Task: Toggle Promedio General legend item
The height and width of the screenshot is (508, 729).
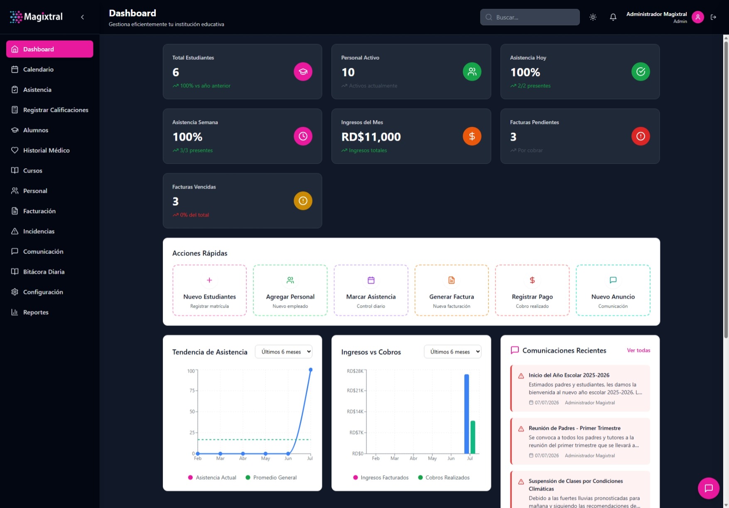Action: [271, 478]
